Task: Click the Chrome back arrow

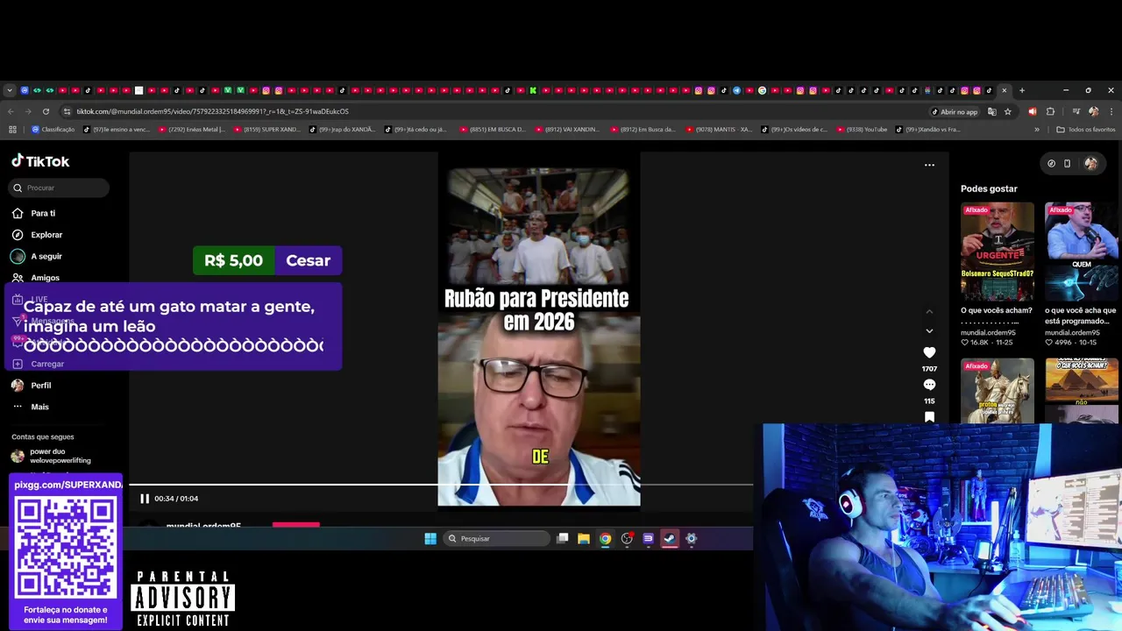Action: tap(11, 111)
